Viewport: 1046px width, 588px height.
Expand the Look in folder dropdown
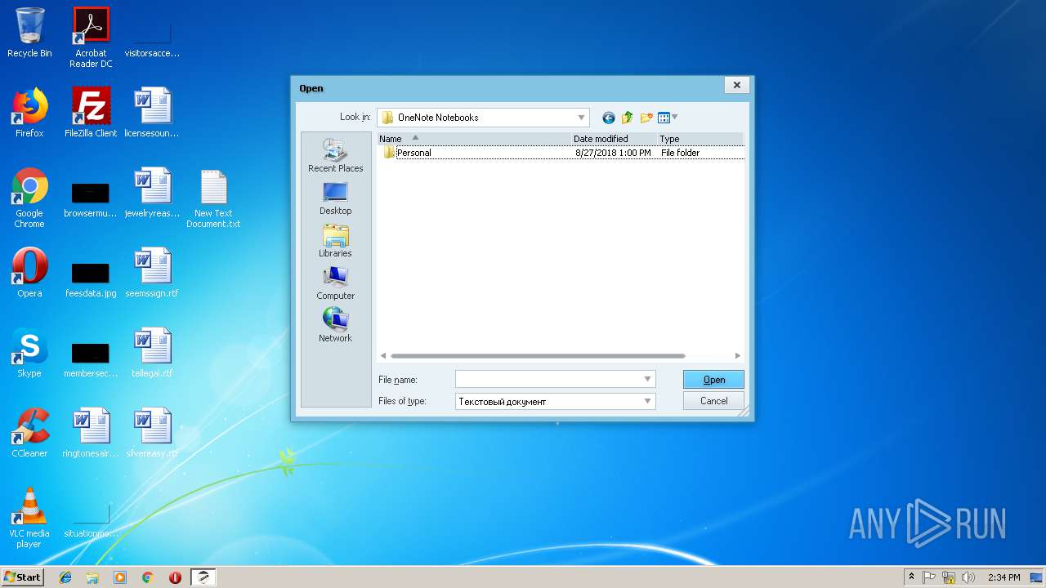tap(581, 118)
